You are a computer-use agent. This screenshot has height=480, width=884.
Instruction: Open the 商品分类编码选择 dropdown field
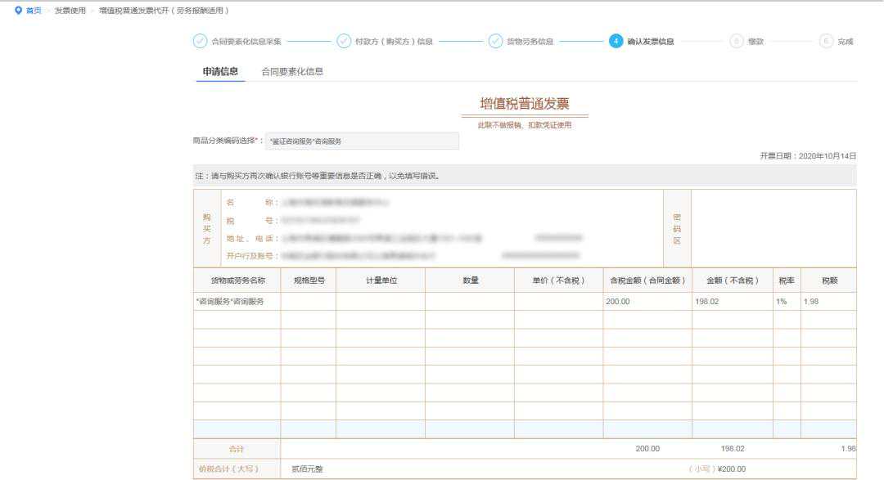(x=362, y=141)
